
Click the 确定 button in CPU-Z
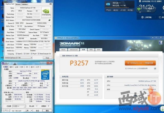coord(47,111)
